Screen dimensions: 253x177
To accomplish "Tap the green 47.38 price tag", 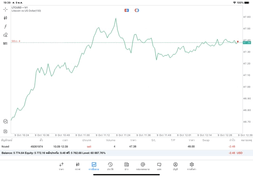I will (x=247, y=43).
